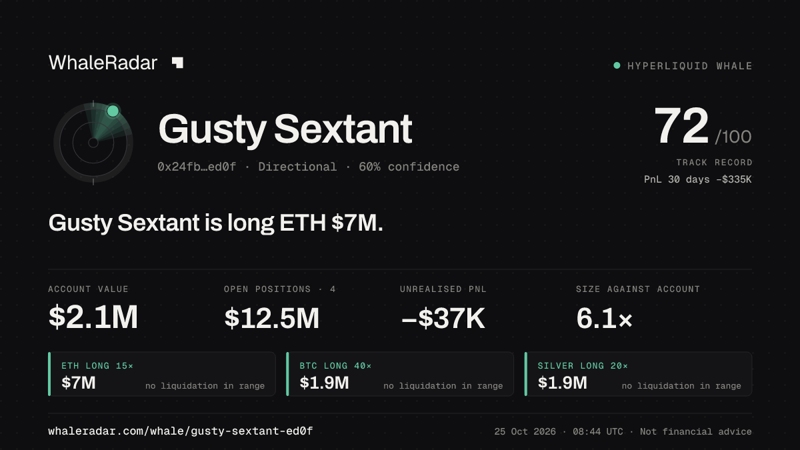This screenshot has width=800, height=450.
Task: Click the 6.1× leverage value
Action: pyautogui.click(x=604, y=318)
